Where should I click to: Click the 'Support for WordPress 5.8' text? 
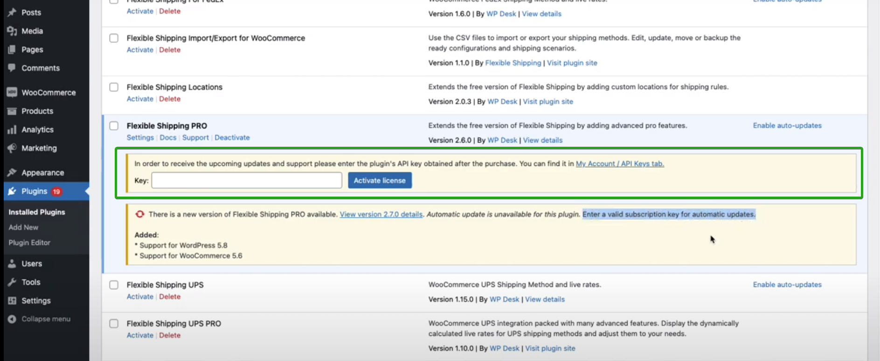click(183, 245)
